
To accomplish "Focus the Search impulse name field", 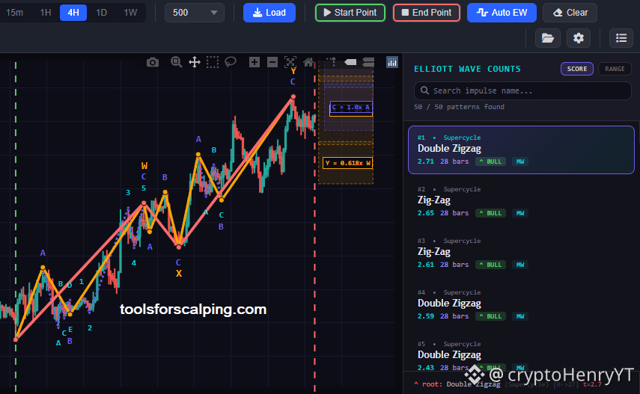I will [523, 90].
